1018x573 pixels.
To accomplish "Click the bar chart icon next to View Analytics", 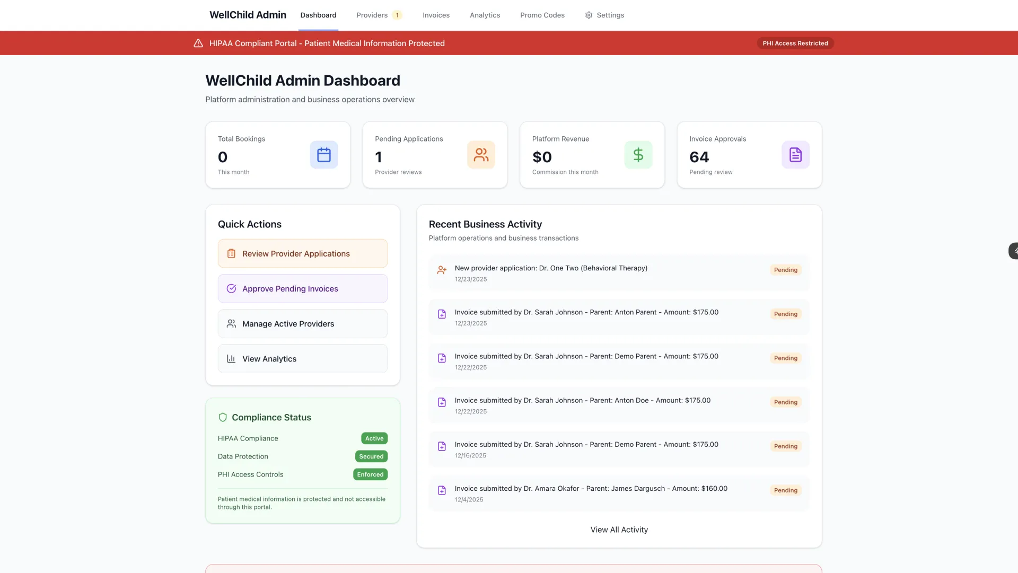I will click(231, 358).
